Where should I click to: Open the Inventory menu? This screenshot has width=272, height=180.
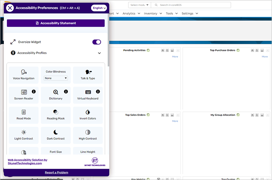(x=153, y=13)
